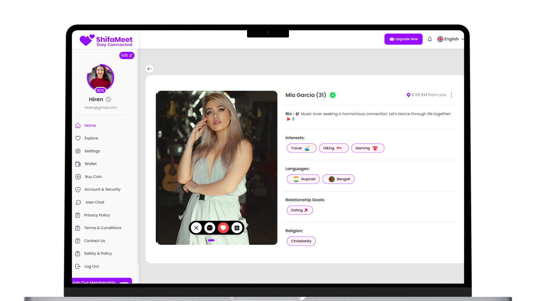The width and height of the screenshot is (536, 301).
Task: Click the green verified badge beside Mia Garcia
Action: [332, 95]
